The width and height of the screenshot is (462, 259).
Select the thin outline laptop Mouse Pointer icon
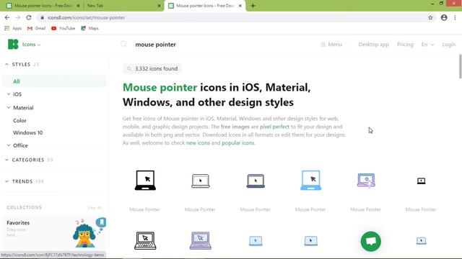pos(201,181)
